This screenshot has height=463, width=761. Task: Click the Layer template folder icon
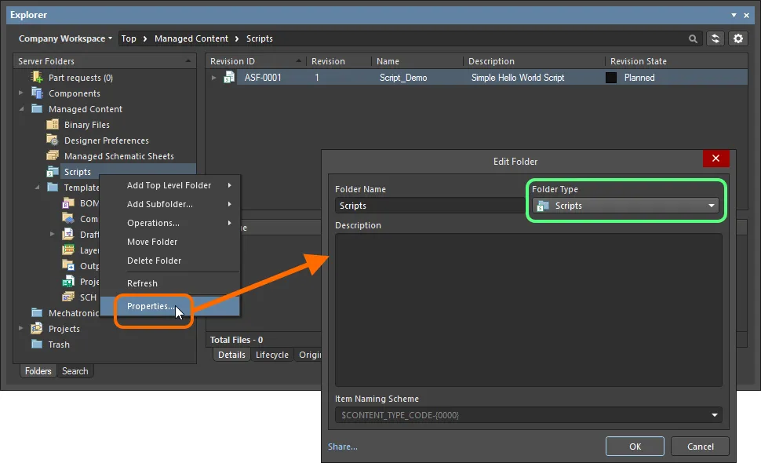pos(68,250)
